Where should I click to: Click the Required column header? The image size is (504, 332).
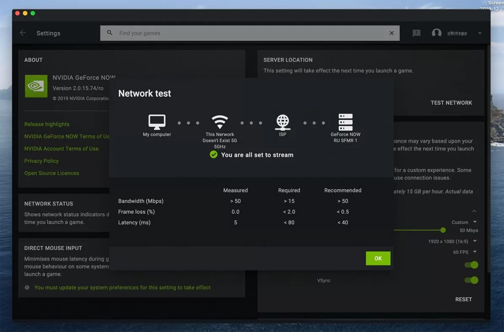[289, 190]
